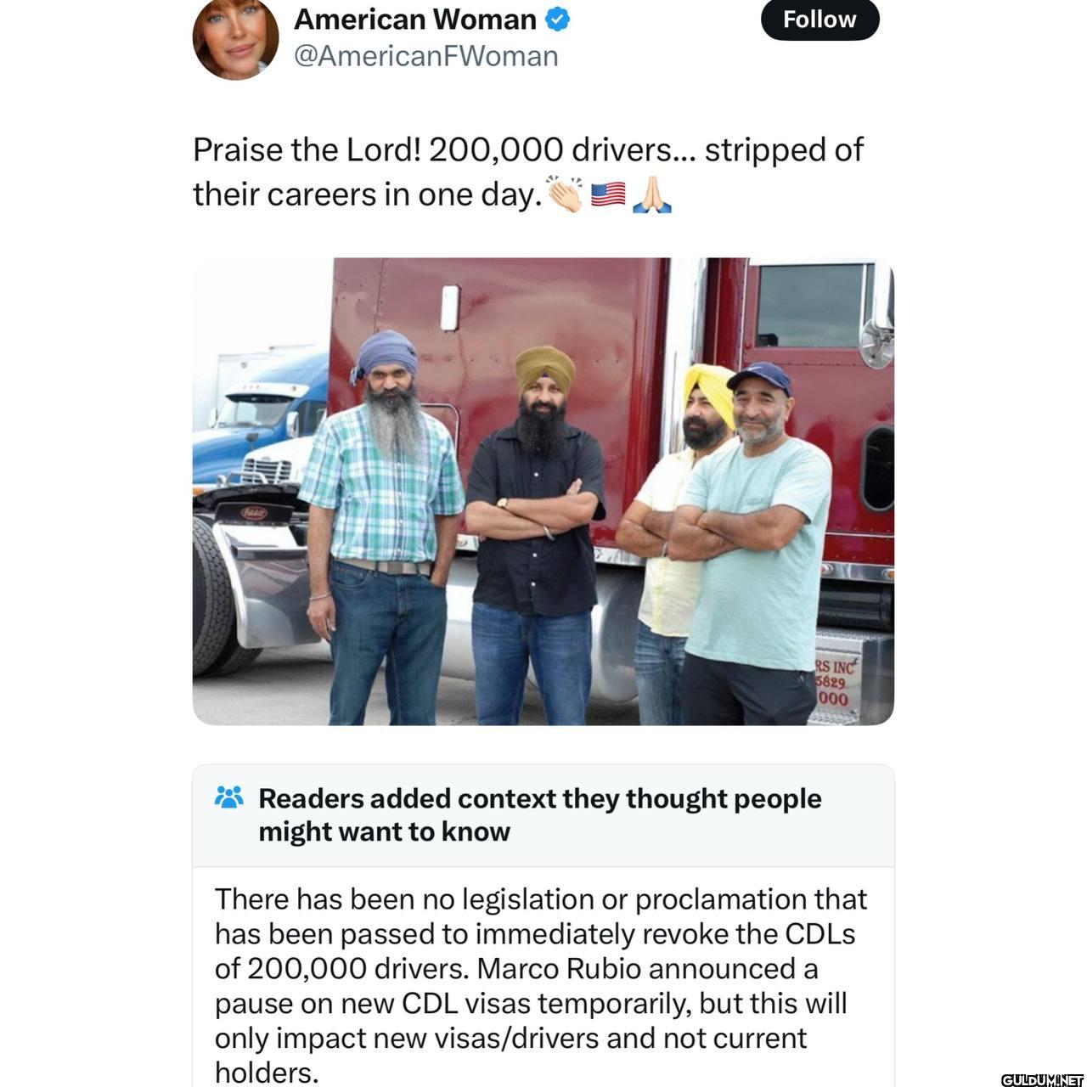Click the Praise the Lord tweet text
Viewport: 1087px width, 1087px height.
(x=527, y=172)
